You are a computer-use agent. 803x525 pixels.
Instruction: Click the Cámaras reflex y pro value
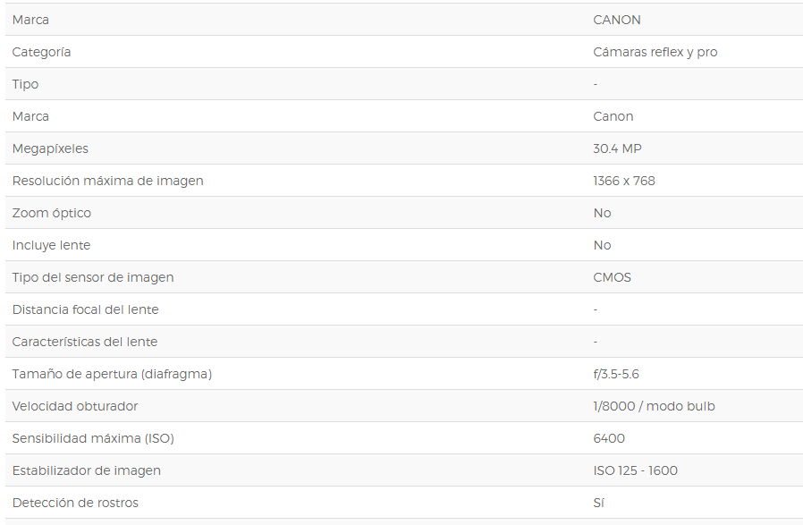click(655, 52)
